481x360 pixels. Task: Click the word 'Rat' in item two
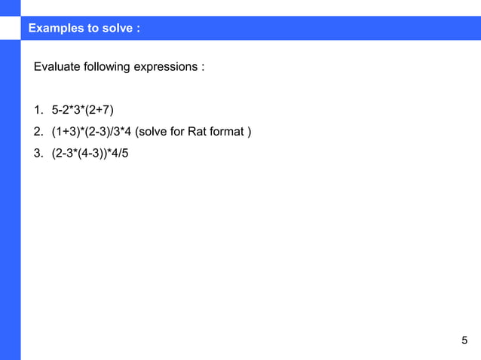click(197, 132)
